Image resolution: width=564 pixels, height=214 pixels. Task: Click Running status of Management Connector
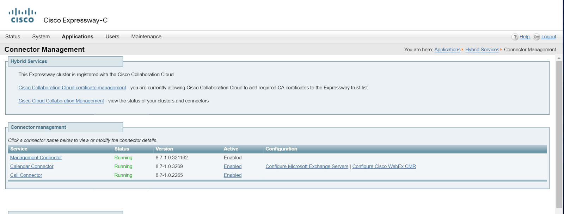[123, 158]
